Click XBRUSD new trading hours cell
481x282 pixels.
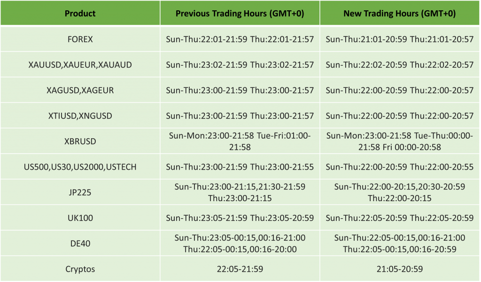(x=399, y=141)
